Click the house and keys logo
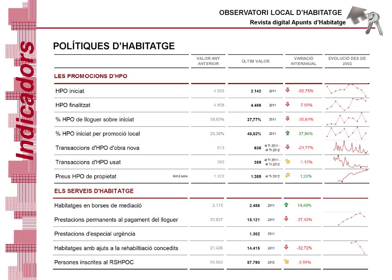Screen dimensions: 392x280 tap(365, 21)
